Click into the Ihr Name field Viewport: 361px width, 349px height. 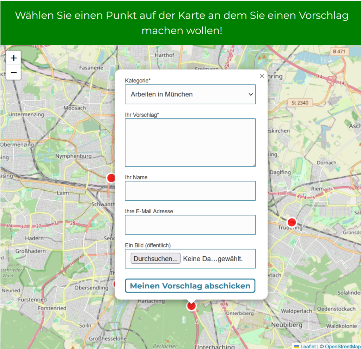click(x=190, y=191)
